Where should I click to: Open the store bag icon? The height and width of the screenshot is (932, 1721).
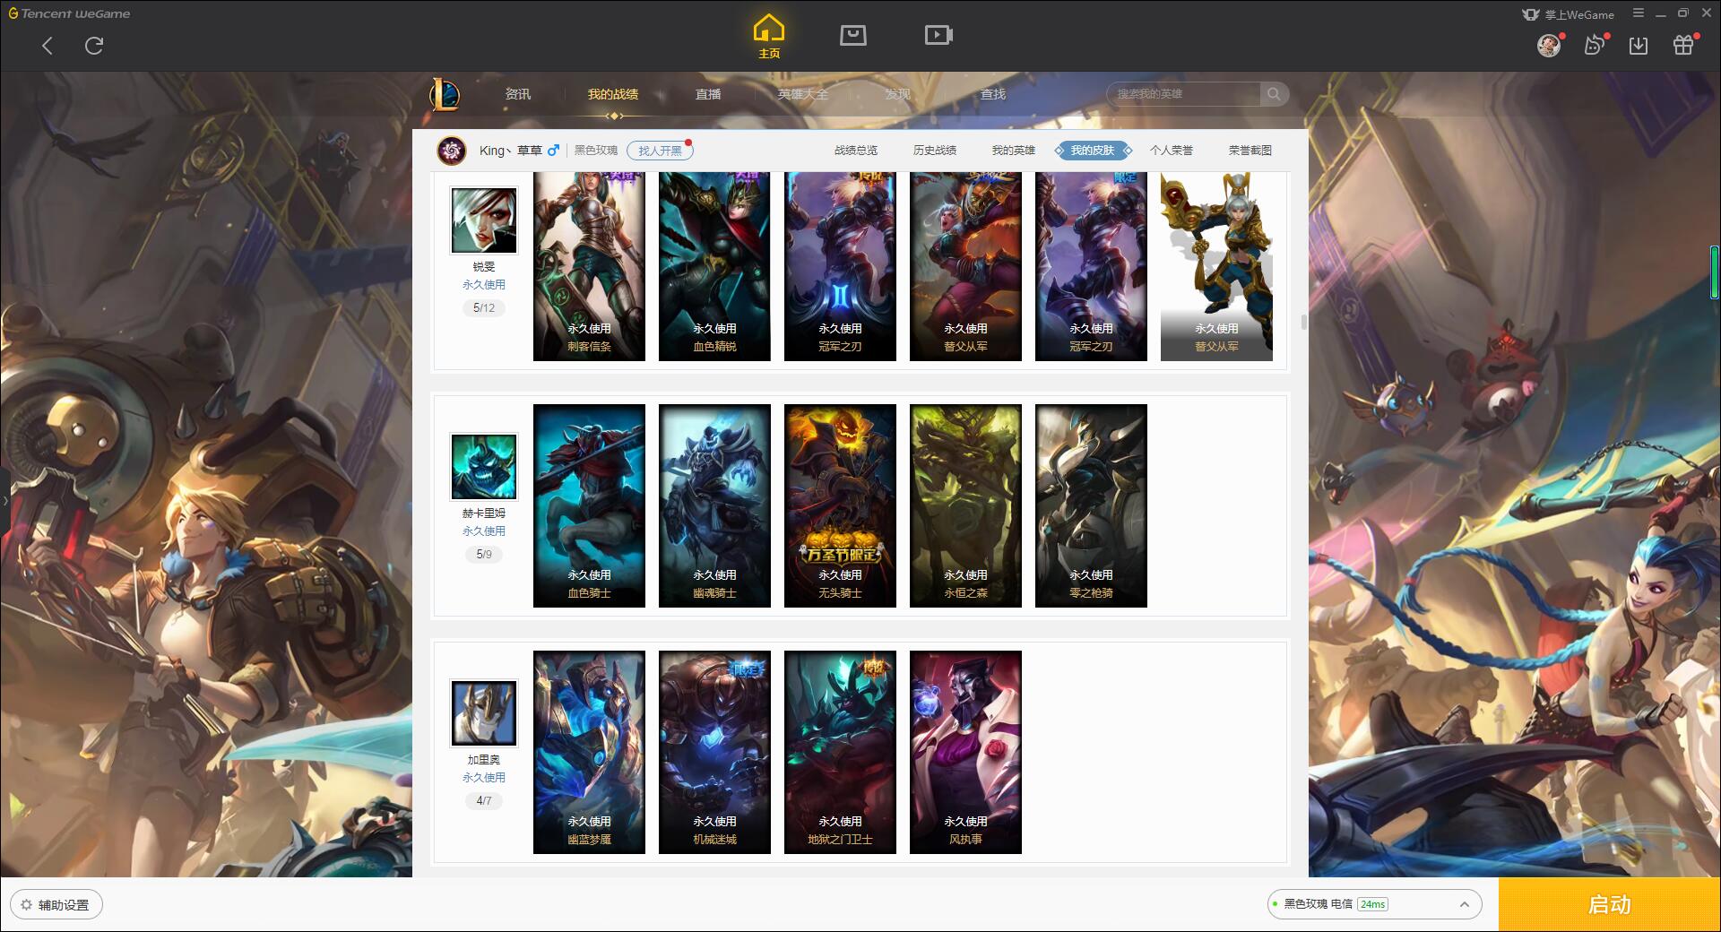click(x=852, y=35)
